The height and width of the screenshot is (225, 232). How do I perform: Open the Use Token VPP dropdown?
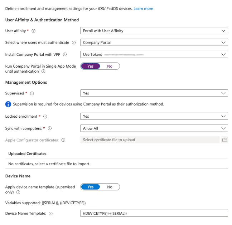(154, 54)
